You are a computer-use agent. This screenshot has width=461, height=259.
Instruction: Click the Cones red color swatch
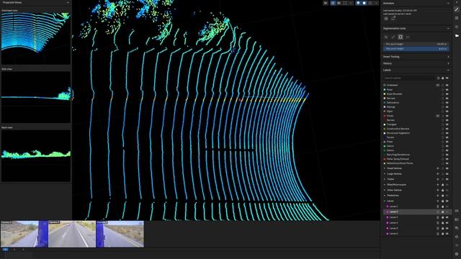click(385, 116)
